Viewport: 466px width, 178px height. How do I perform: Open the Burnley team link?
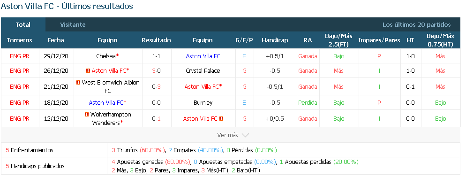203,103
